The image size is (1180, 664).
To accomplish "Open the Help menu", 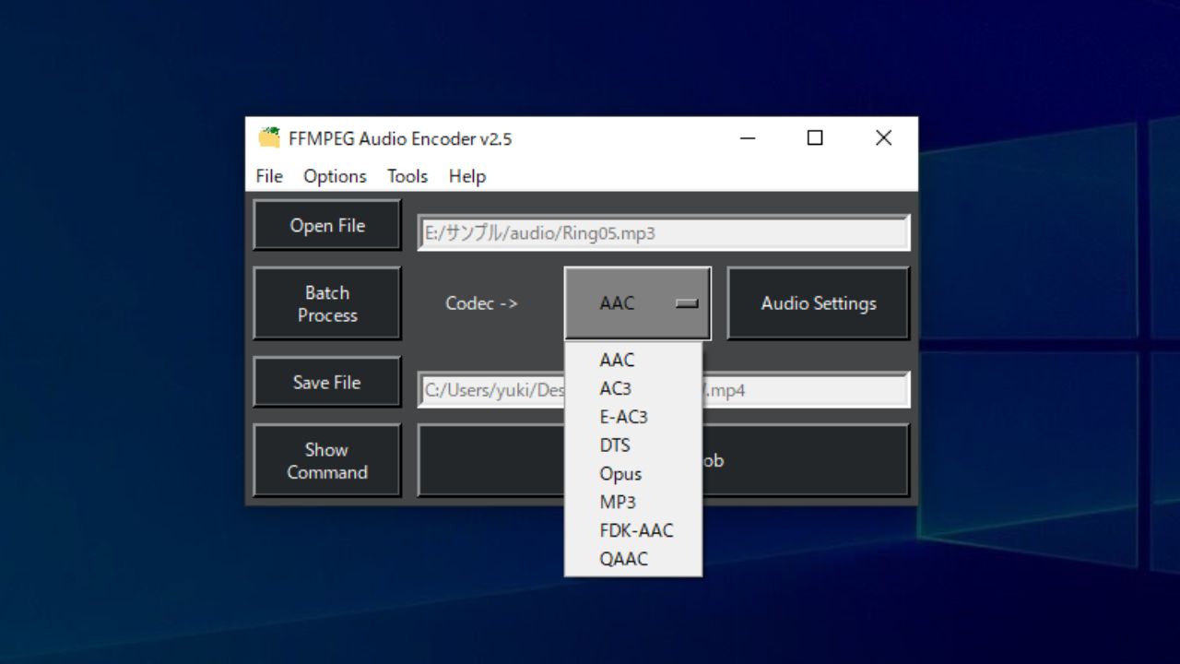I will tap(467, 176).
